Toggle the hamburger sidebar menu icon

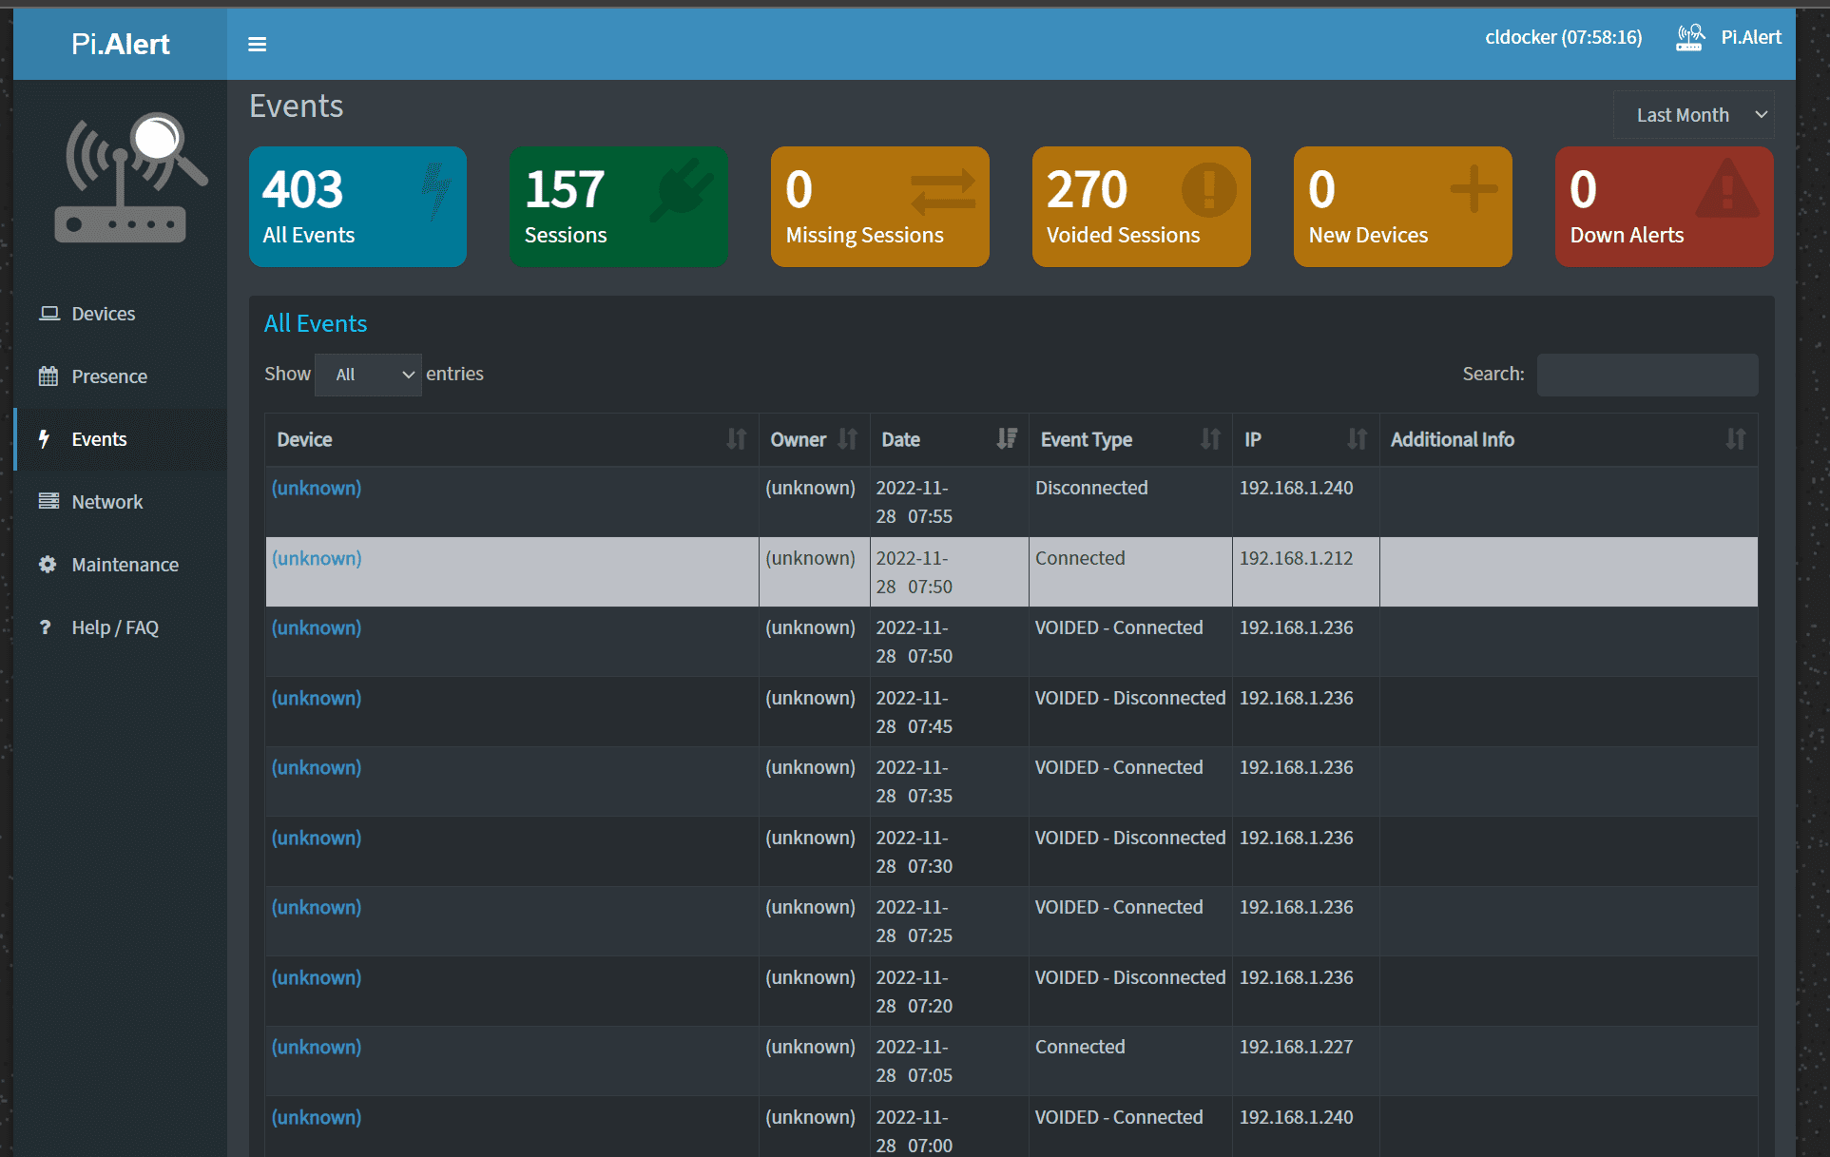pyautogui.click(x=257, y=45)
